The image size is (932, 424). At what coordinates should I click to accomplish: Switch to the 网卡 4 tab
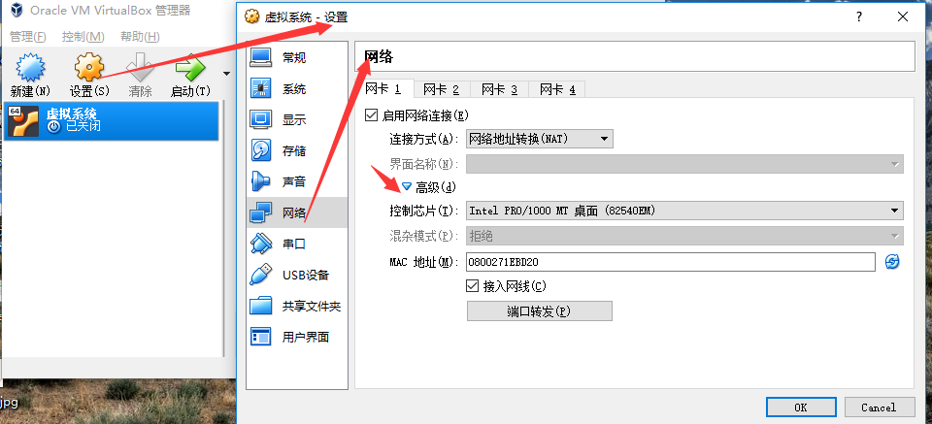tap(557, 89)
